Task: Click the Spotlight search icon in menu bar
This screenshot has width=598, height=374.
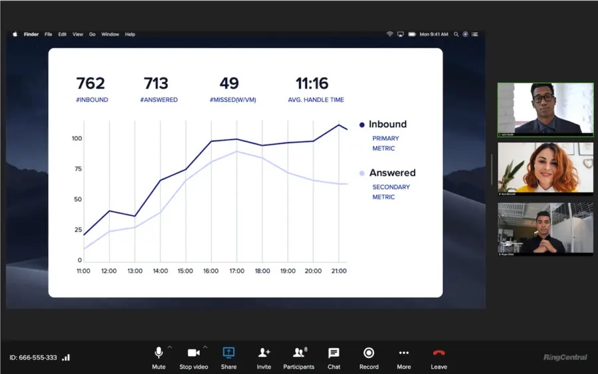Action: (x=456, y=35)
